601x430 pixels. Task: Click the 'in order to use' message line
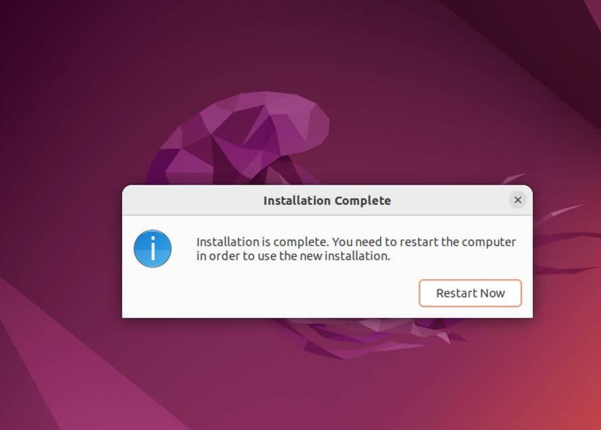293,256
